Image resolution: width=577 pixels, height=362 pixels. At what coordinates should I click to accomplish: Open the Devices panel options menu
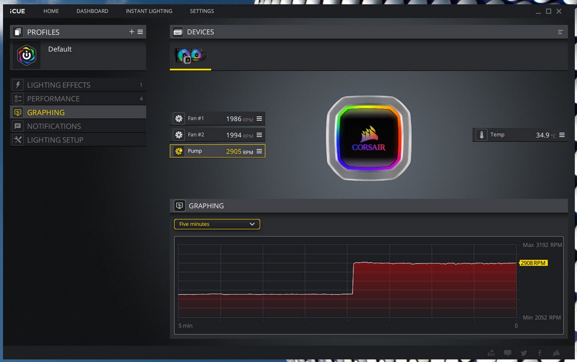(x=560, y=32)
